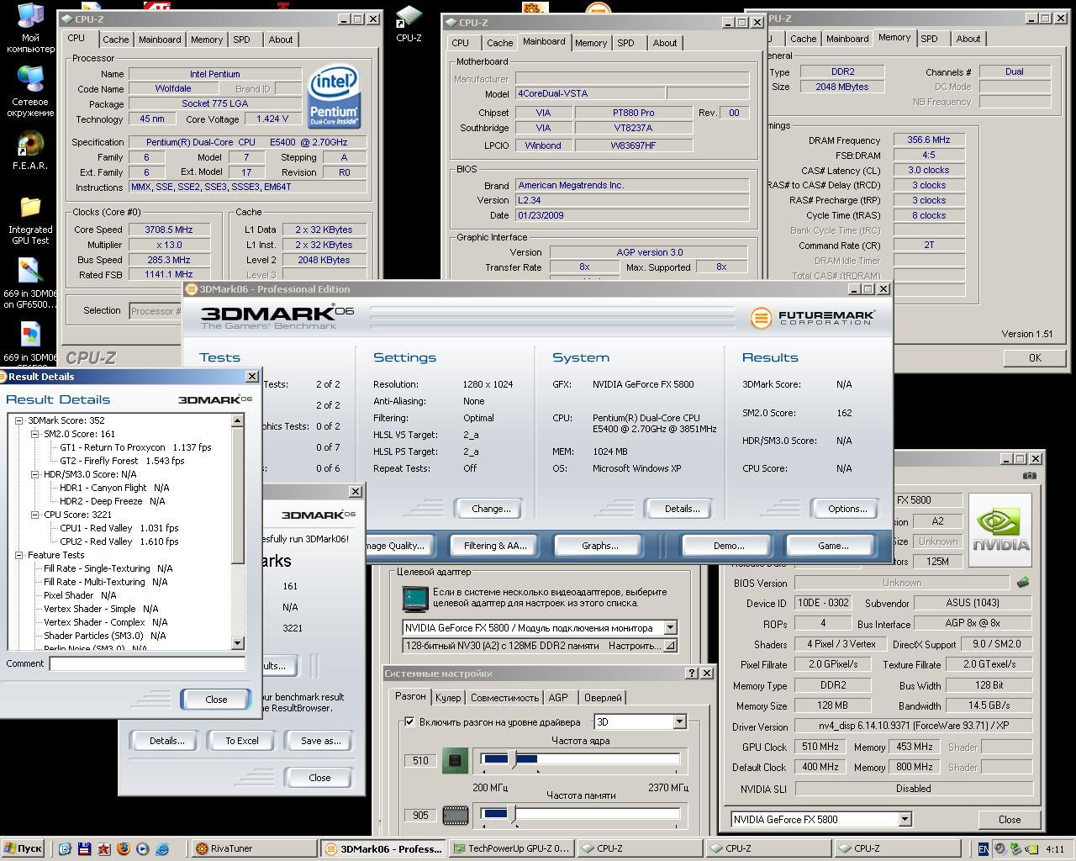Click OK in the rightmost CPU-Z window

[1035, 357]
